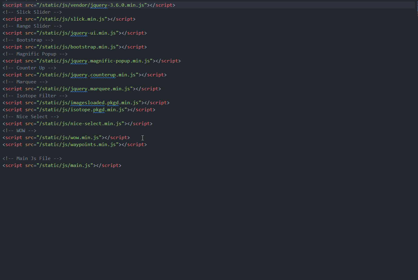Click the WOW comment line
The height and width of the screenshot is (280, 418).
point(19,131)
